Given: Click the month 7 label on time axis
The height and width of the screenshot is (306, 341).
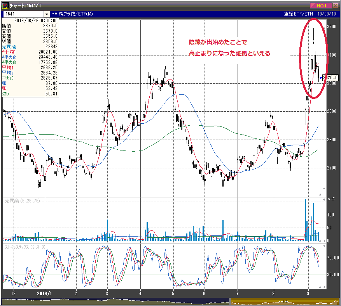Looking at the screenshot, I should (x=238, y=294).
